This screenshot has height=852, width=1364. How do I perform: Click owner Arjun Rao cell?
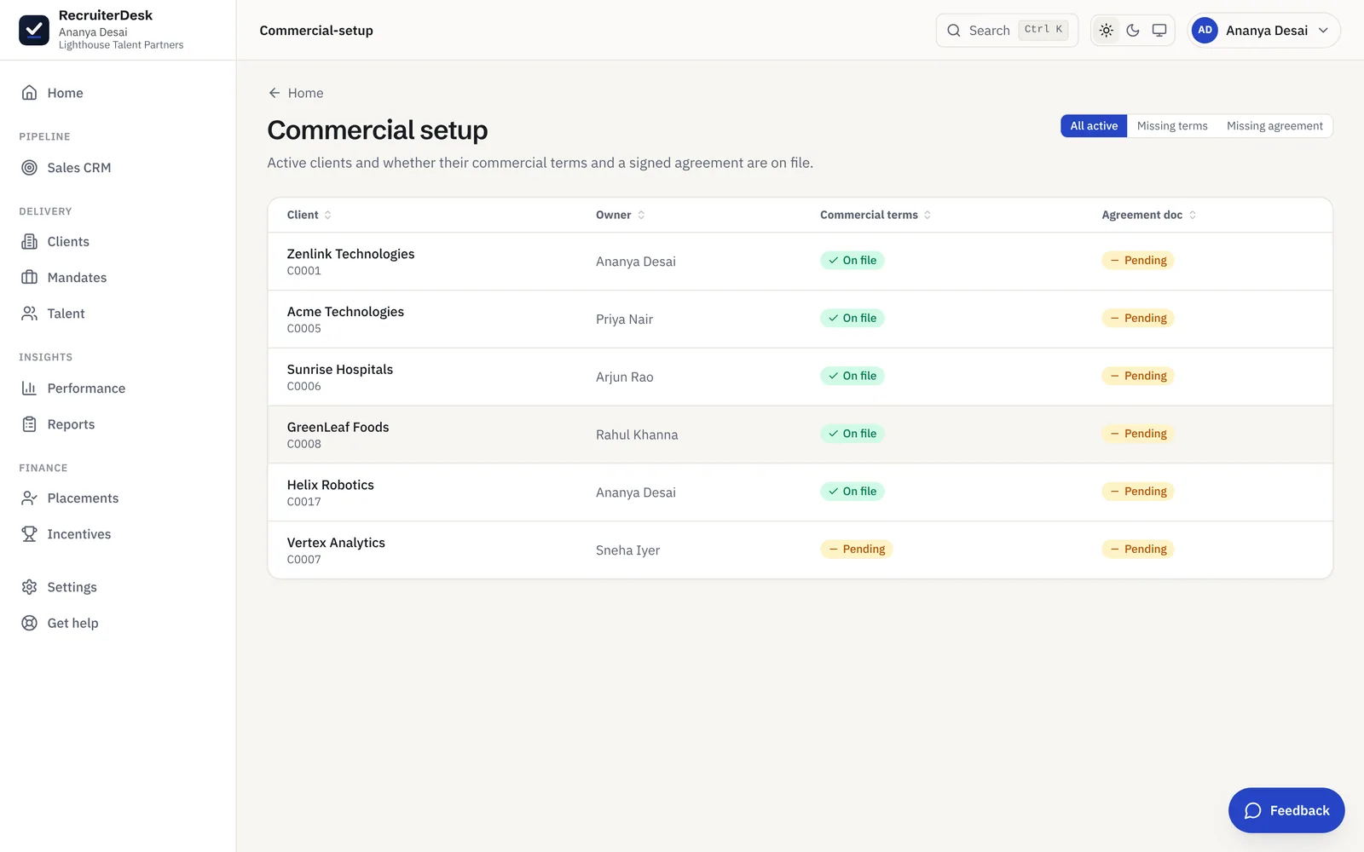[625, 377]
